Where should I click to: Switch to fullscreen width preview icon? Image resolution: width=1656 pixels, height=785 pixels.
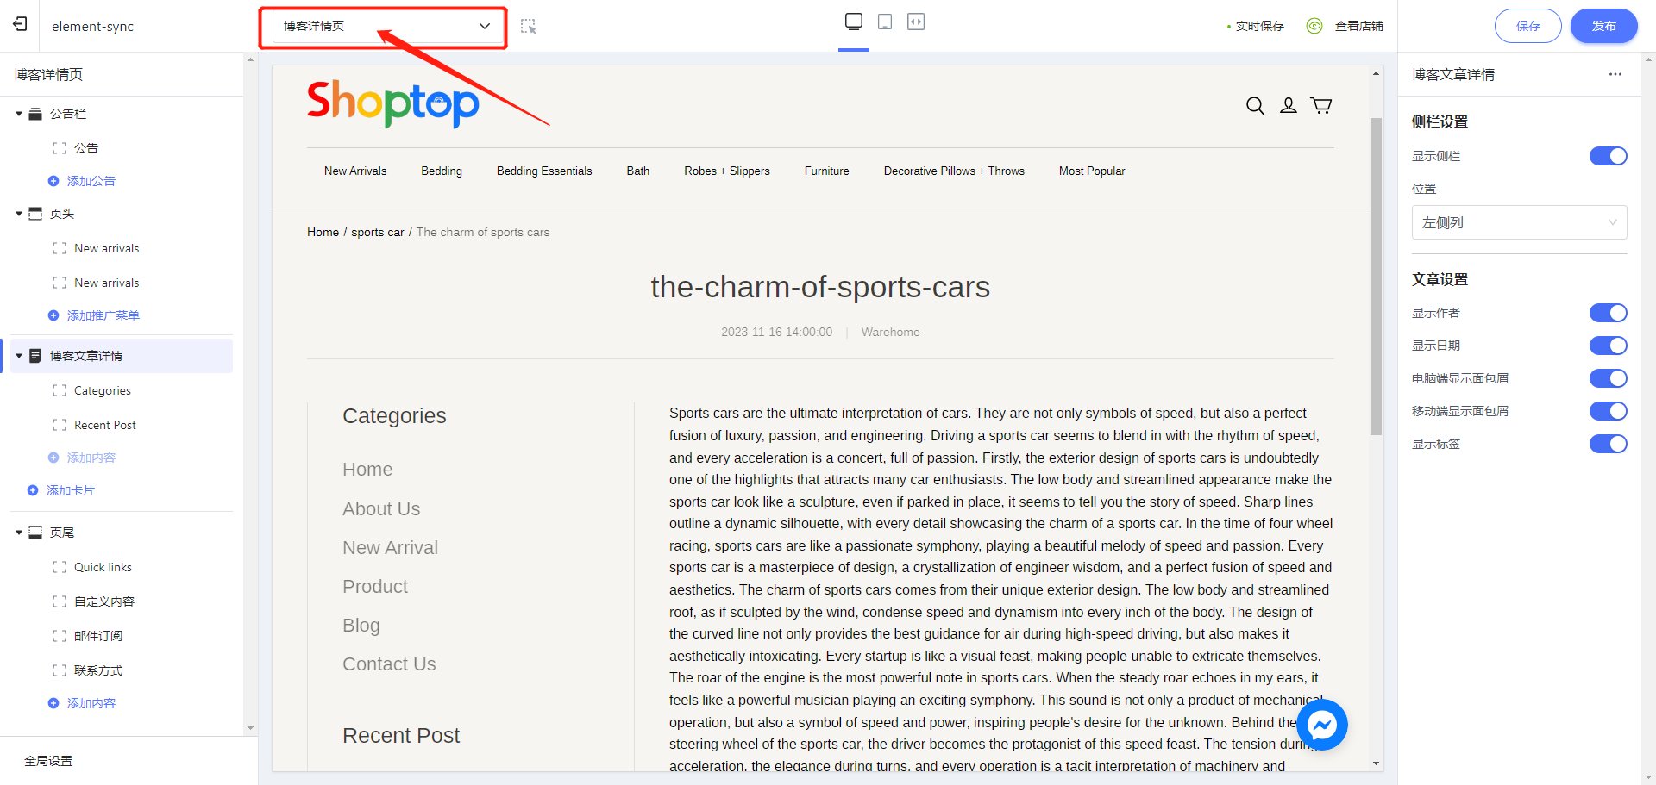[x=916, y=22]
